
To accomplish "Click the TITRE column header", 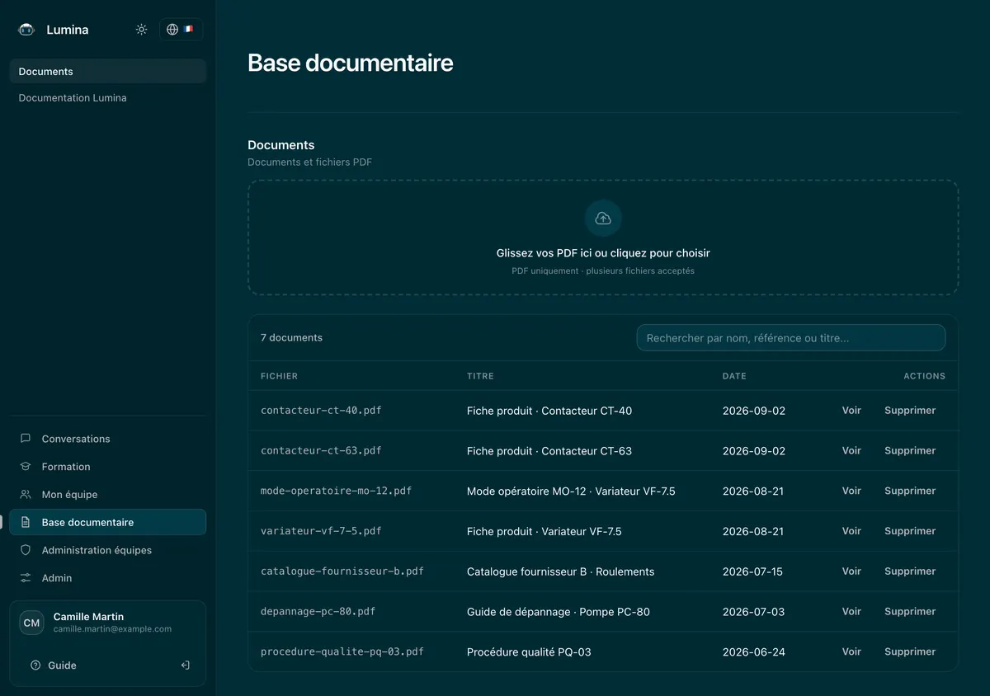I will (x=480, y=376).
